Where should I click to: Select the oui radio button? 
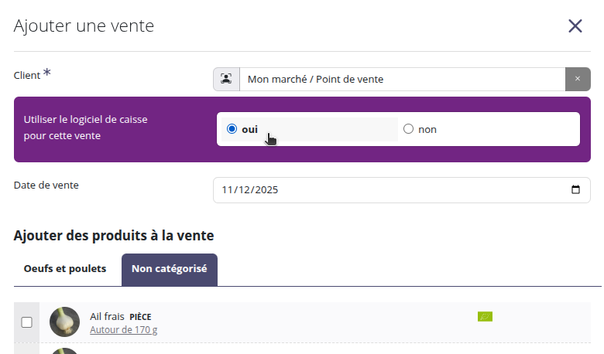(232, 129)
